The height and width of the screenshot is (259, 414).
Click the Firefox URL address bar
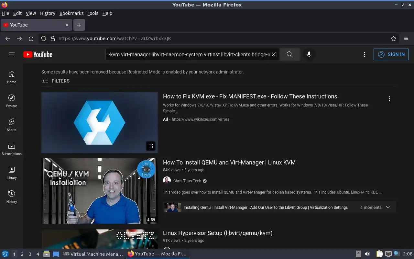tap(223, 39)
